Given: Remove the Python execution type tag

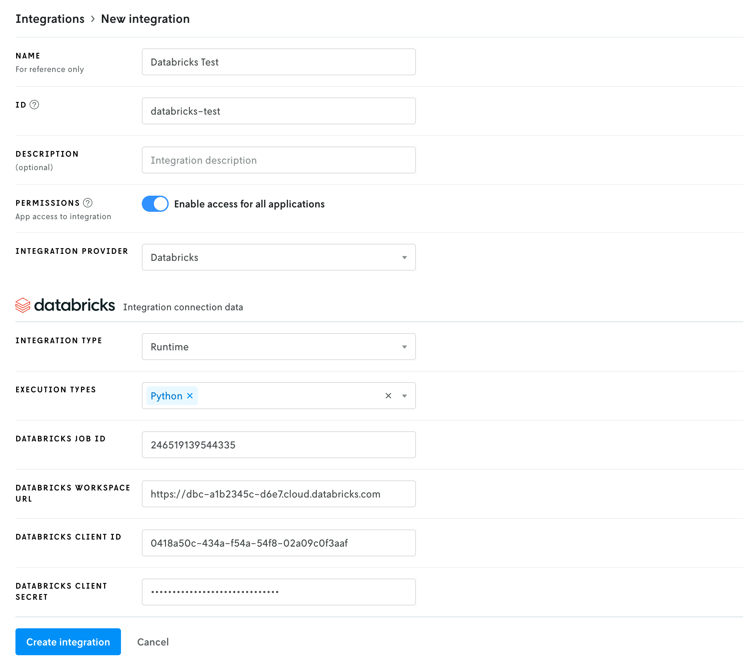Looking at the screenshot, I should [x=190, y=396].
